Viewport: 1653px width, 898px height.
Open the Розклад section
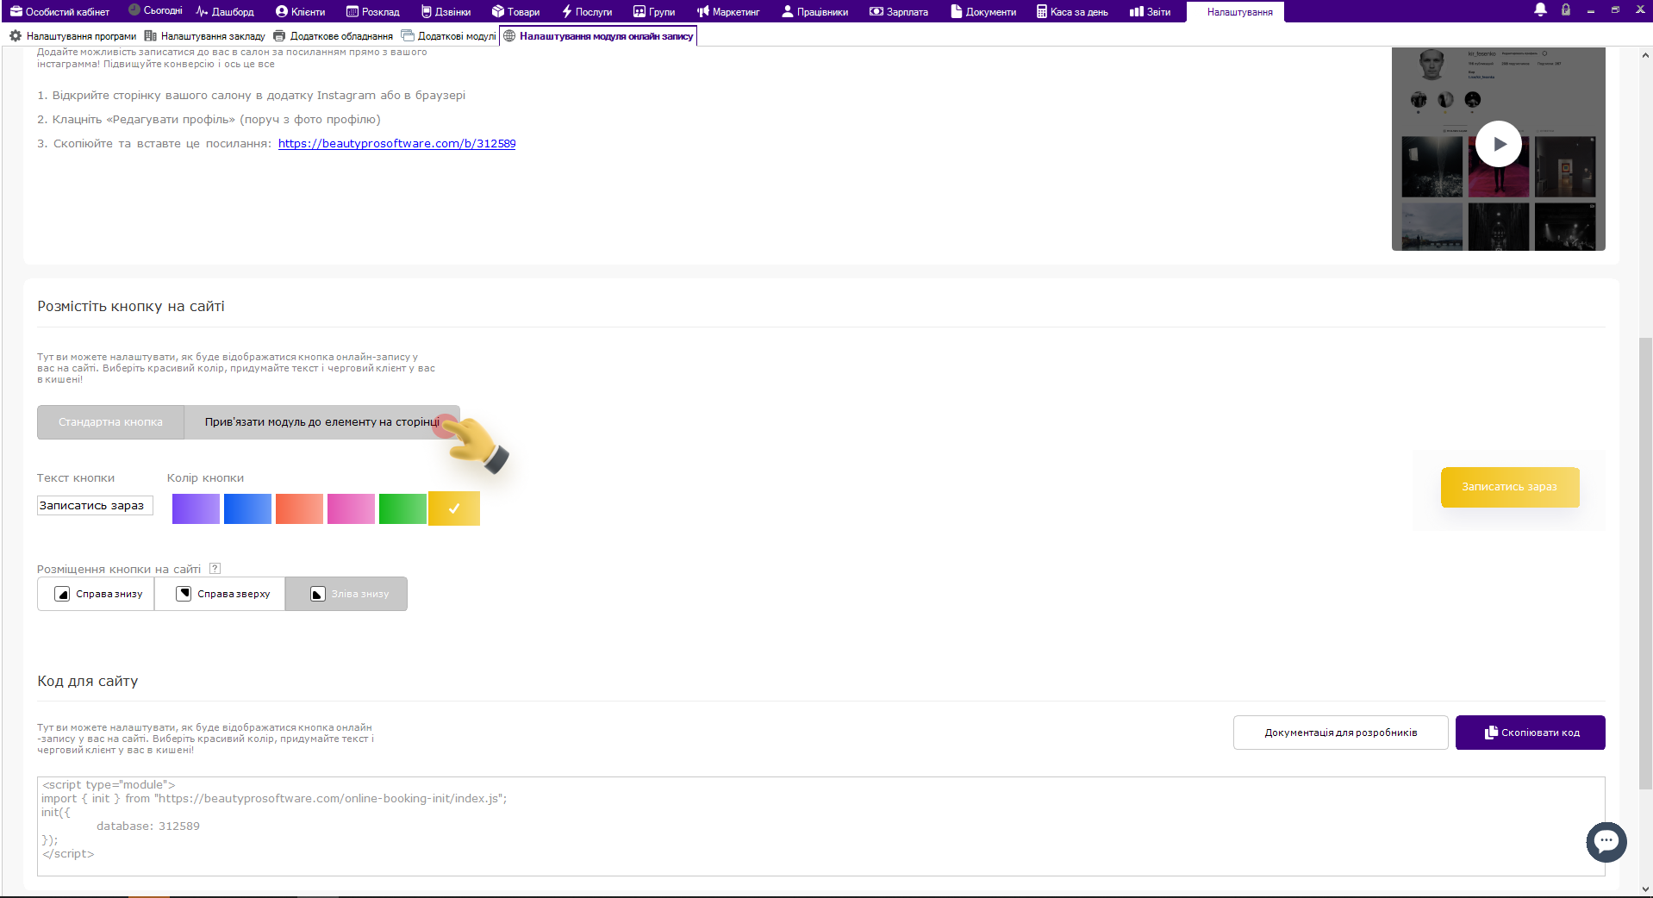tap(372, 11)
